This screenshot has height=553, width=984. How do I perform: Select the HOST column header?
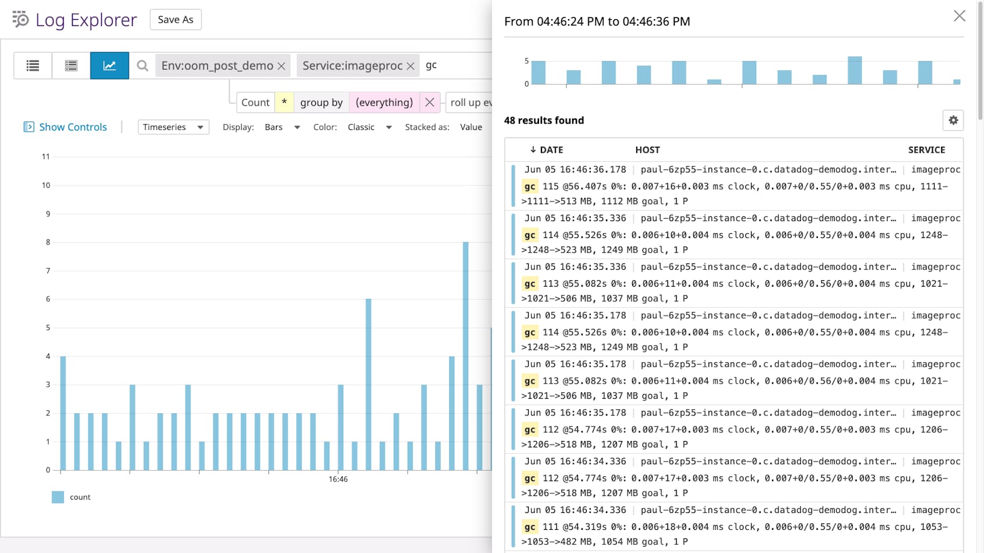click(647, 149)
